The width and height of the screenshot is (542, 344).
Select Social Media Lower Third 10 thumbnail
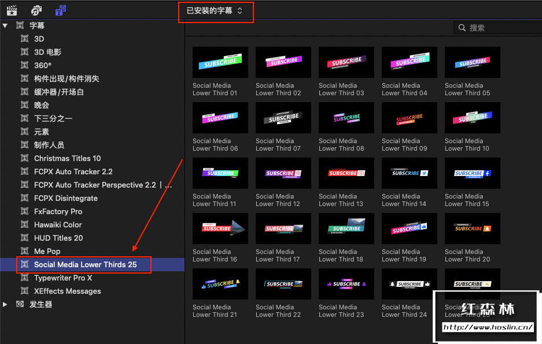tap(473, 118)
